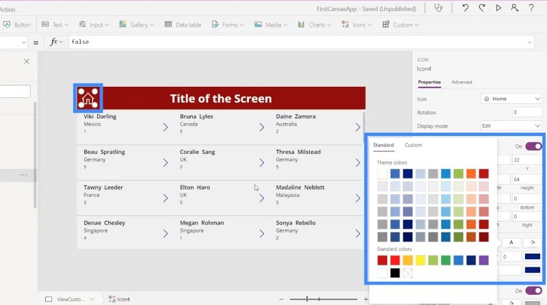Open the Charts dropdown
547x305 pixels.
(315, 25)
